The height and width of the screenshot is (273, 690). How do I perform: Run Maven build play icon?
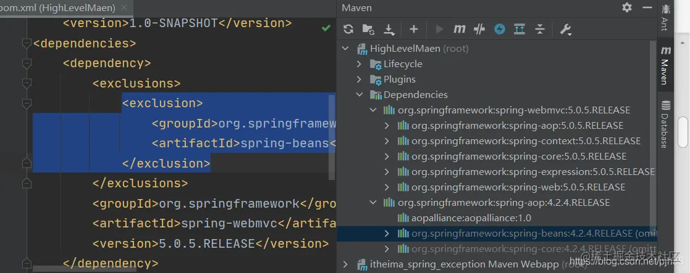(439, 30)
